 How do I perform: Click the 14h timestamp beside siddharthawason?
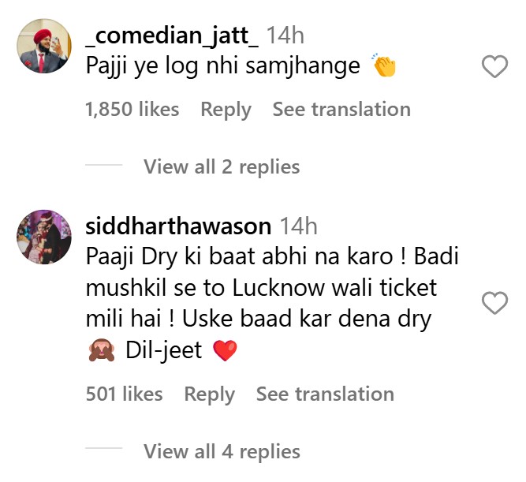(299, 226)
